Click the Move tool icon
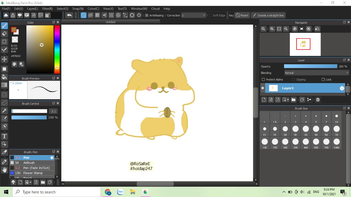Viewport: 351px width, 197px height. (4, 59)
